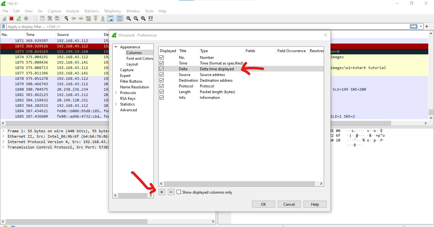This screenshot has width=434, height=227.
Task: Click the reload capture file icon
Action: [x=57, y=18]
